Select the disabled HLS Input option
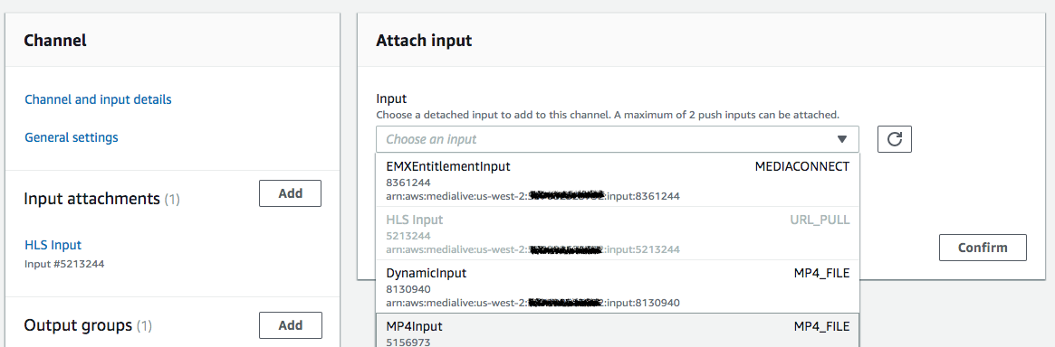 [618, 233]
